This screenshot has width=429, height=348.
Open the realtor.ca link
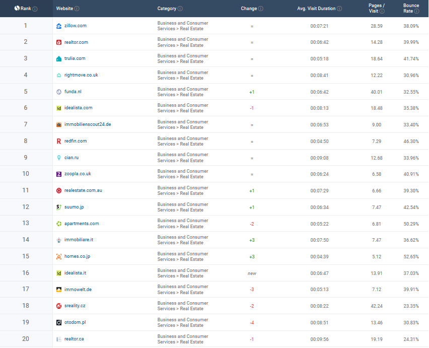[74, 339]
